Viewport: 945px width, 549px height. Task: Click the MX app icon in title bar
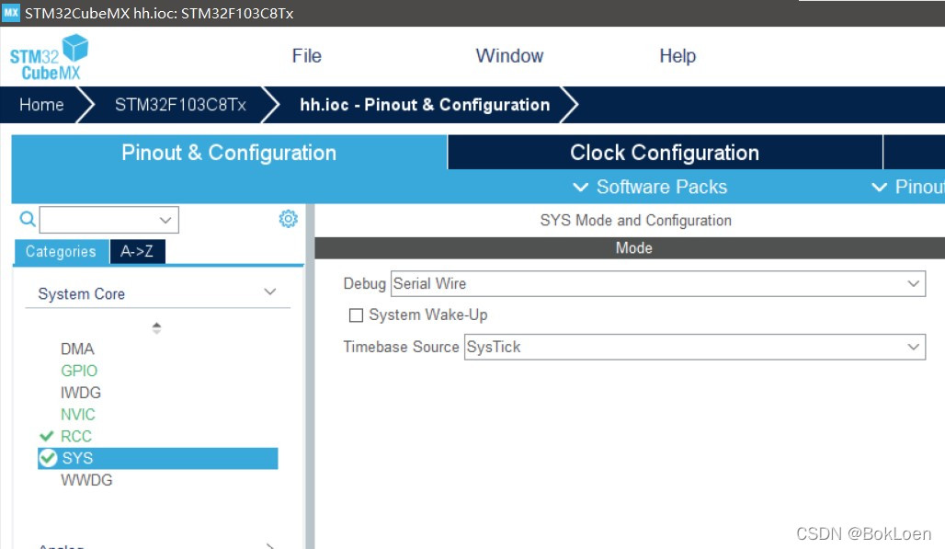click(11, 13)
